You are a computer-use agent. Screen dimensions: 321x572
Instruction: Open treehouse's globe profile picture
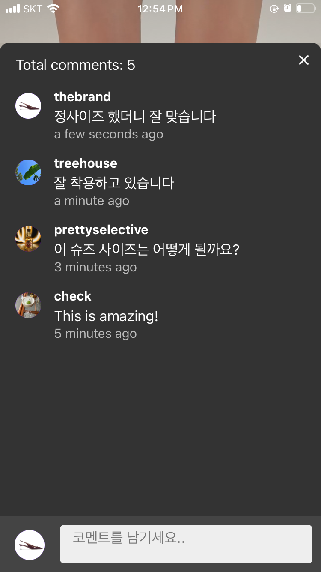(28, 172)
